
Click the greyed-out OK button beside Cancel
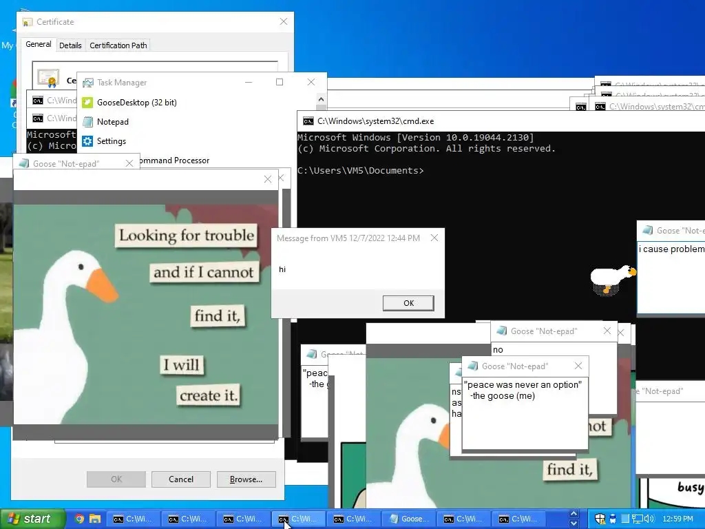coord(116,479)
